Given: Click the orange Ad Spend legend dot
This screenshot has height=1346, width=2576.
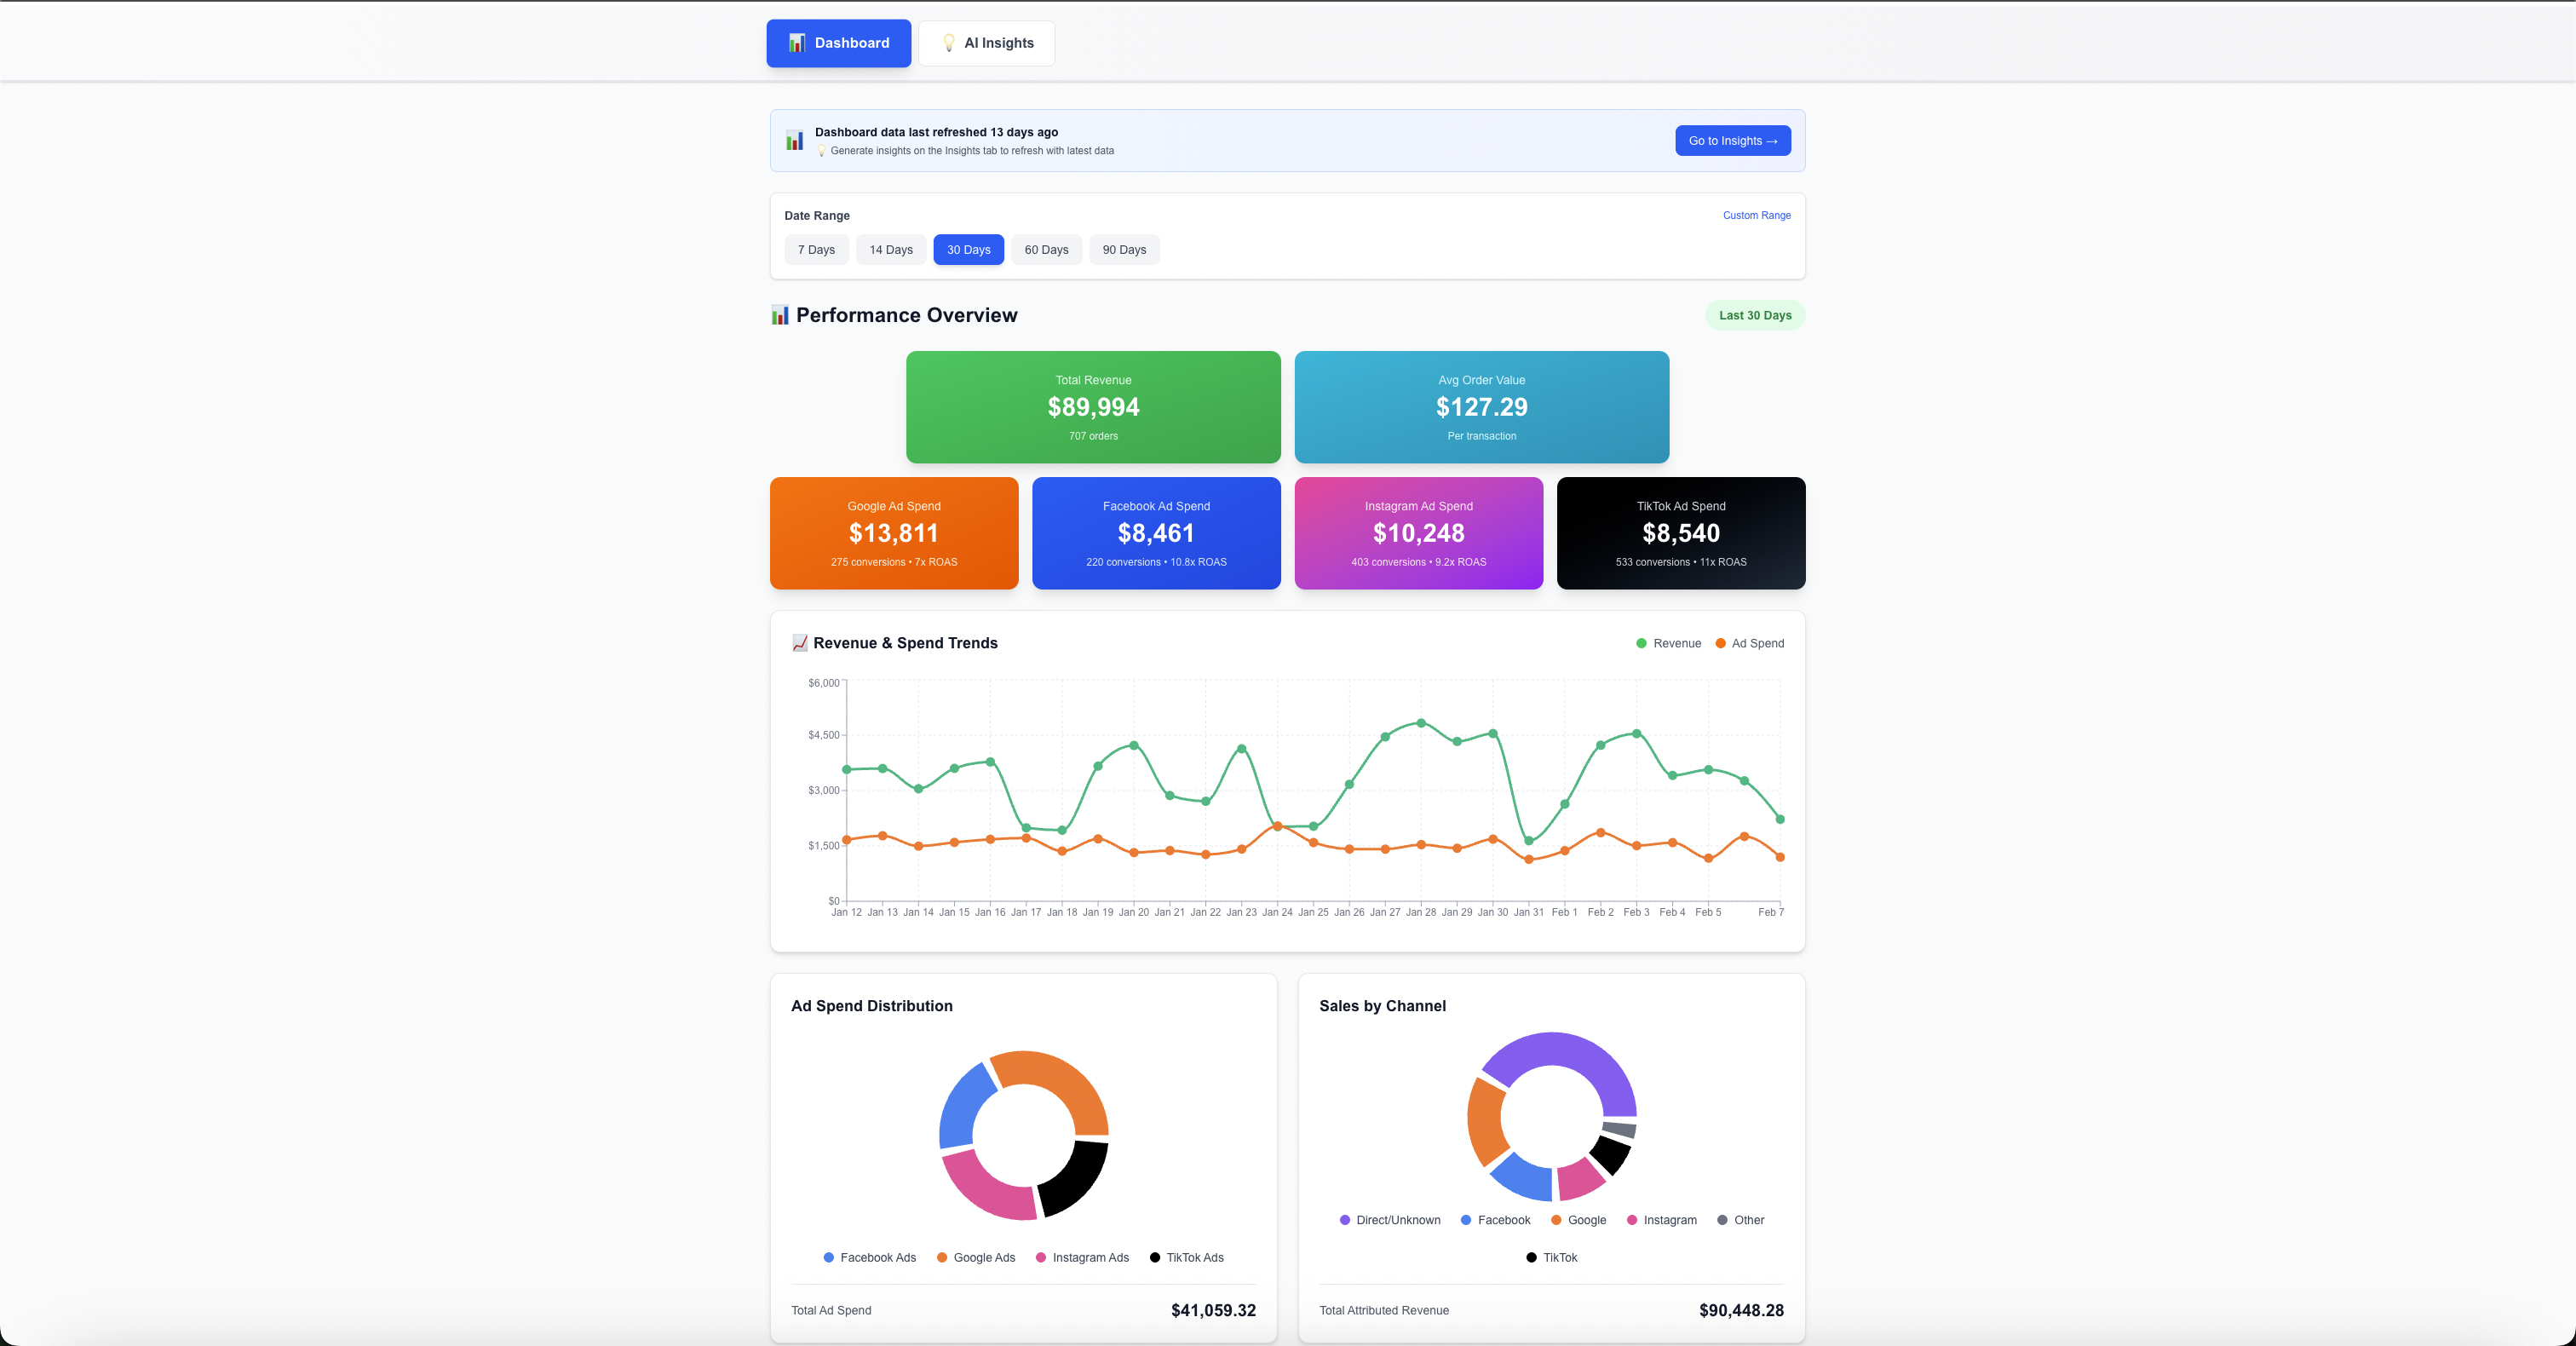Looking at the screenshot, I should [x=1721, y=643].
